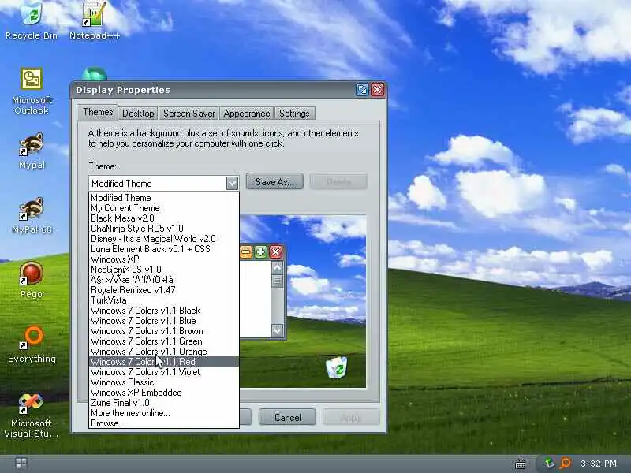Image resolution: width=631 pixels, height=473 pixels.
Task: Launch Notepad++ from the desktop
Action: pyautogui.click(x=94, y=20)
